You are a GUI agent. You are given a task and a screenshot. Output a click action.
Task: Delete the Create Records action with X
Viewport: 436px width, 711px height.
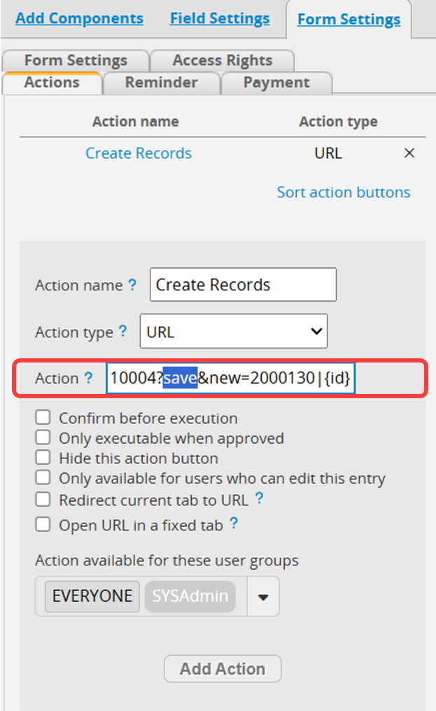(409, 153)
